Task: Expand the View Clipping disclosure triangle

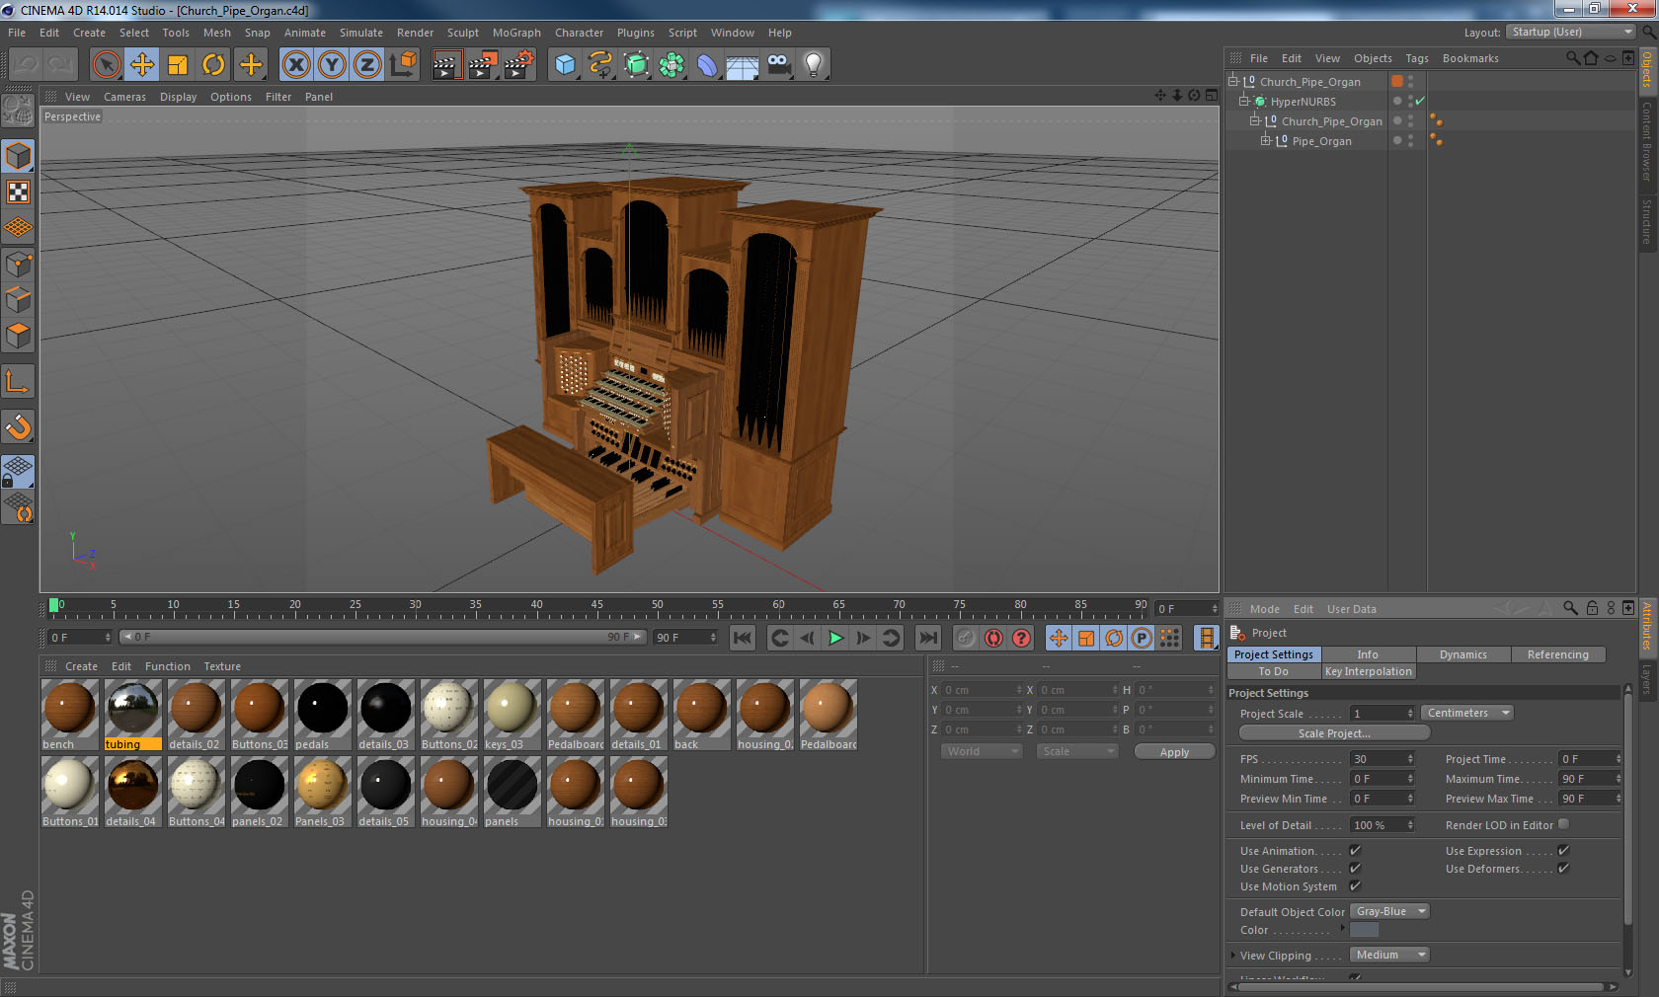Action: click(x=1233, y=955)
